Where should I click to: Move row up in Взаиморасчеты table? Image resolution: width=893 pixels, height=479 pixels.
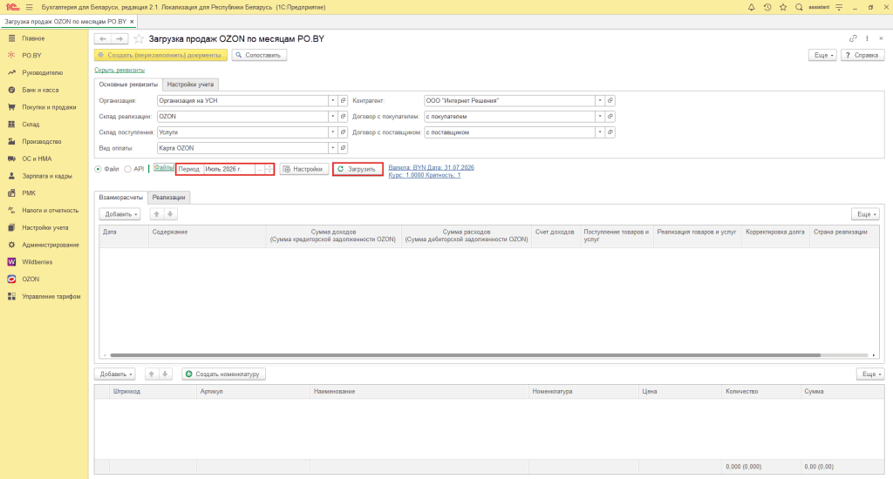157,214
